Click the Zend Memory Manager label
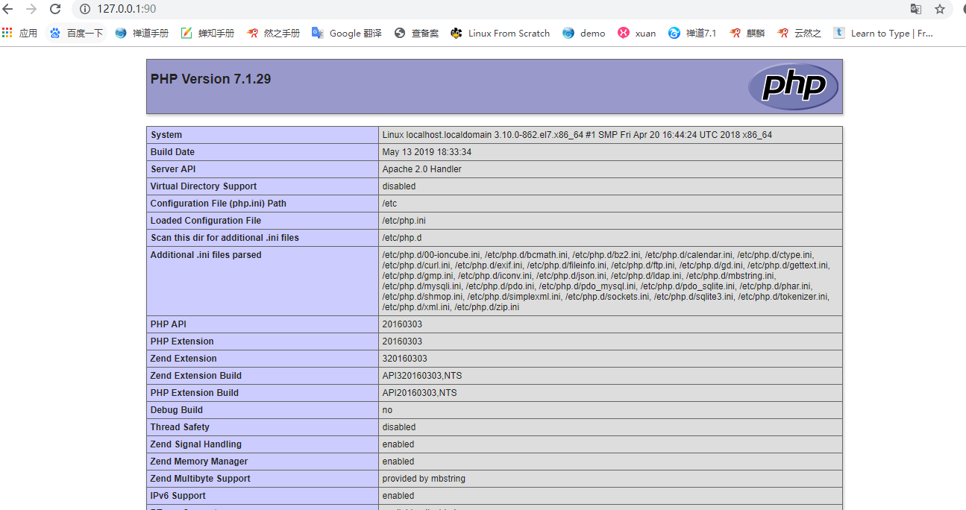 click(x=199, y=462)
